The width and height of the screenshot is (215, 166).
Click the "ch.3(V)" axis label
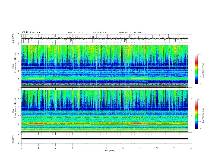click(x=13, y=139)
